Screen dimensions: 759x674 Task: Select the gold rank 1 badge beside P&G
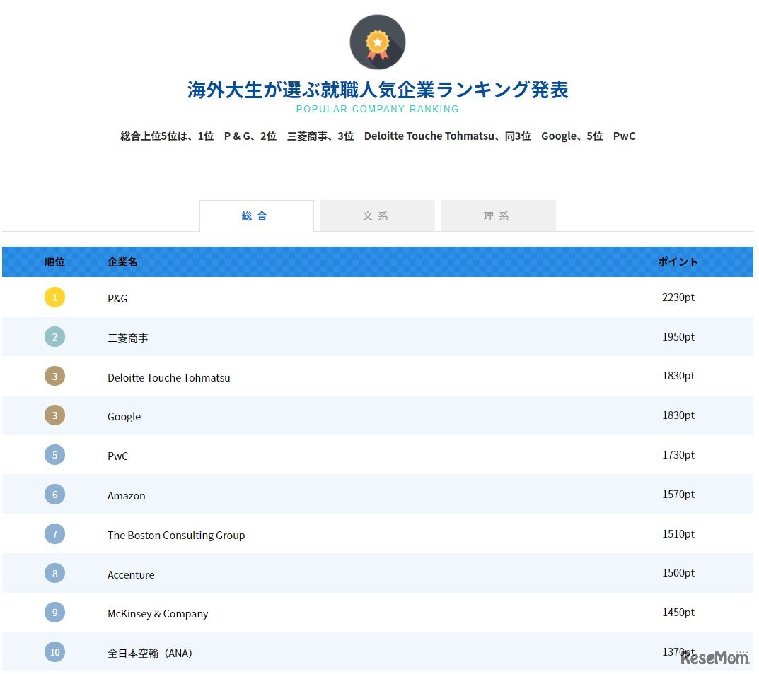pos(54,297)
